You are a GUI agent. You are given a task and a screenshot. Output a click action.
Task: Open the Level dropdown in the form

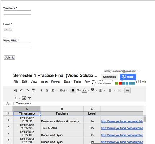[8, 29]
